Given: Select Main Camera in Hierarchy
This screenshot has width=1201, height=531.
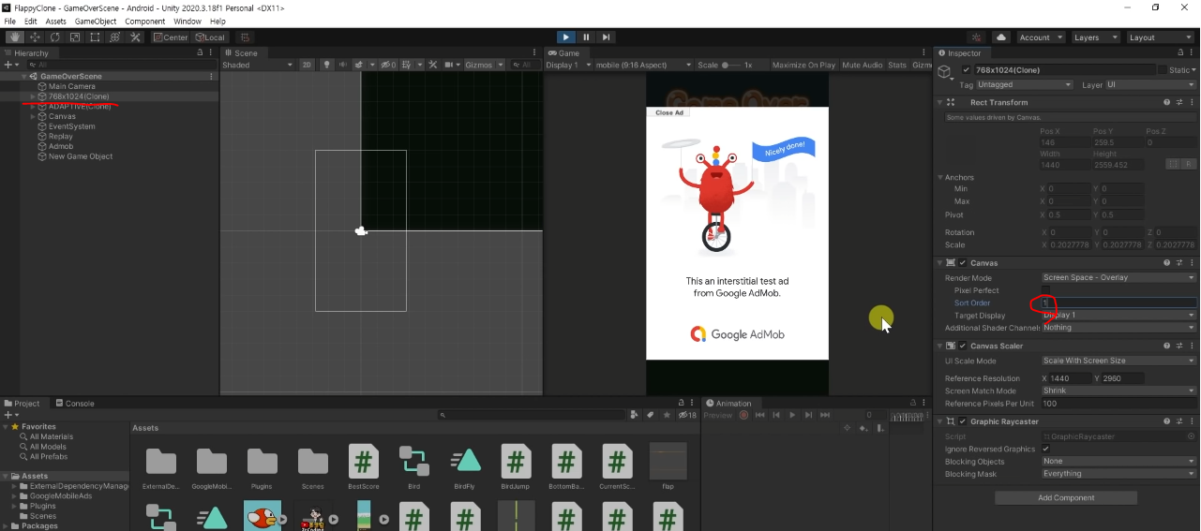Looking at the screenshot, I should tap(71, 86).
